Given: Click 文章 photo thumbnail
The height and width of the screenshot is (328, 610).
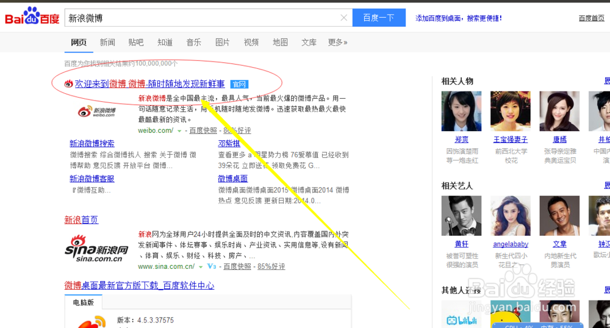Looking at the screenshot, I should 559,216.
